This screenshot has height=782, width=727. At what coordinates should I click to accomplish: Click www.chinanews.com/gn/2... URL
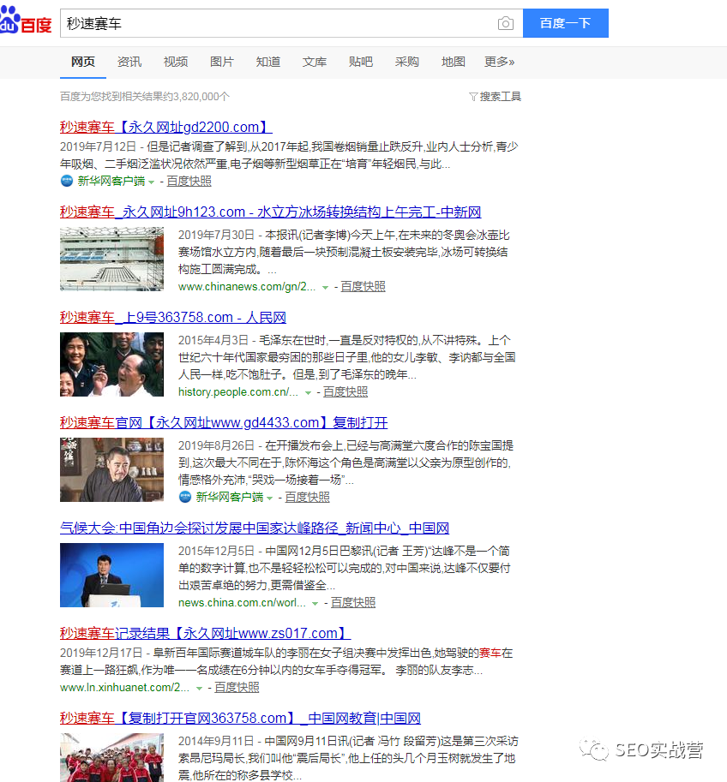tap(247, 287)
